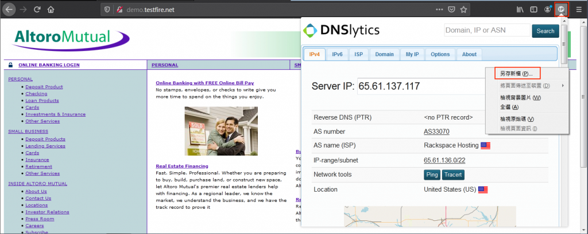Viewport: 588px width, 234px height.
Task: Open the Locations link
Action: click(36, 205)
